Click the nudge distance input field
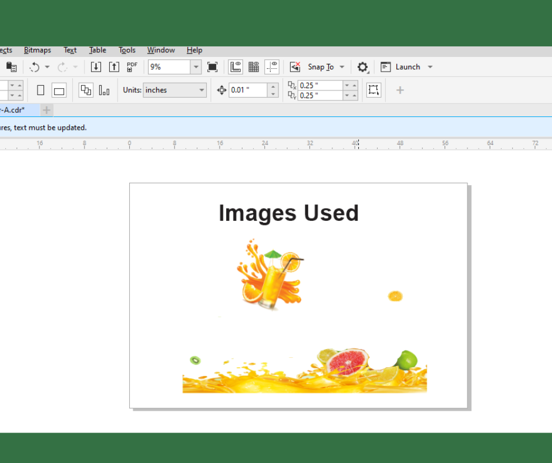This screenshot has width=552, height=463. point(248,90)
